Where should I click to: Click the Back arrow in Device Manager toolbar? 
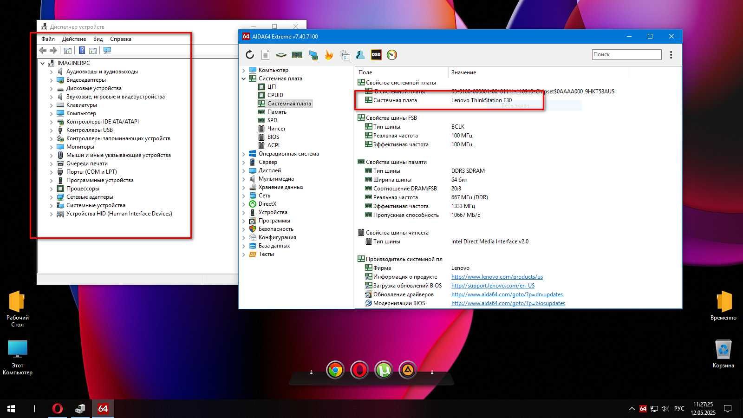click(x=43, y=50)
